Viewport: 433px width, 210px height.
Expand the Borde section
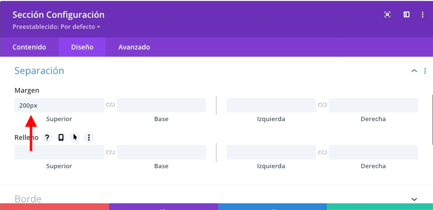tap(414, 199)
